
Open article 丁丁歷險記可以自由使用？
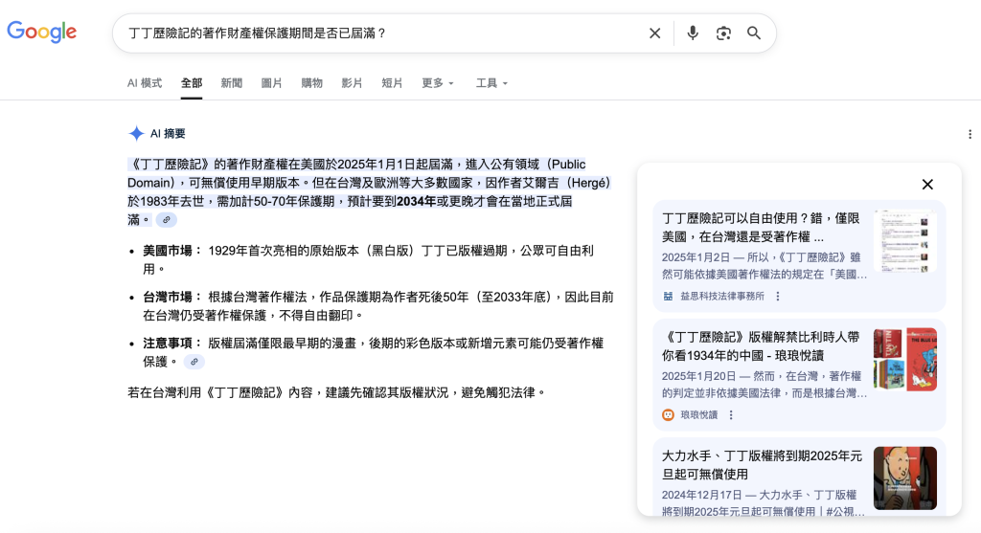click(x=742, y=228)
